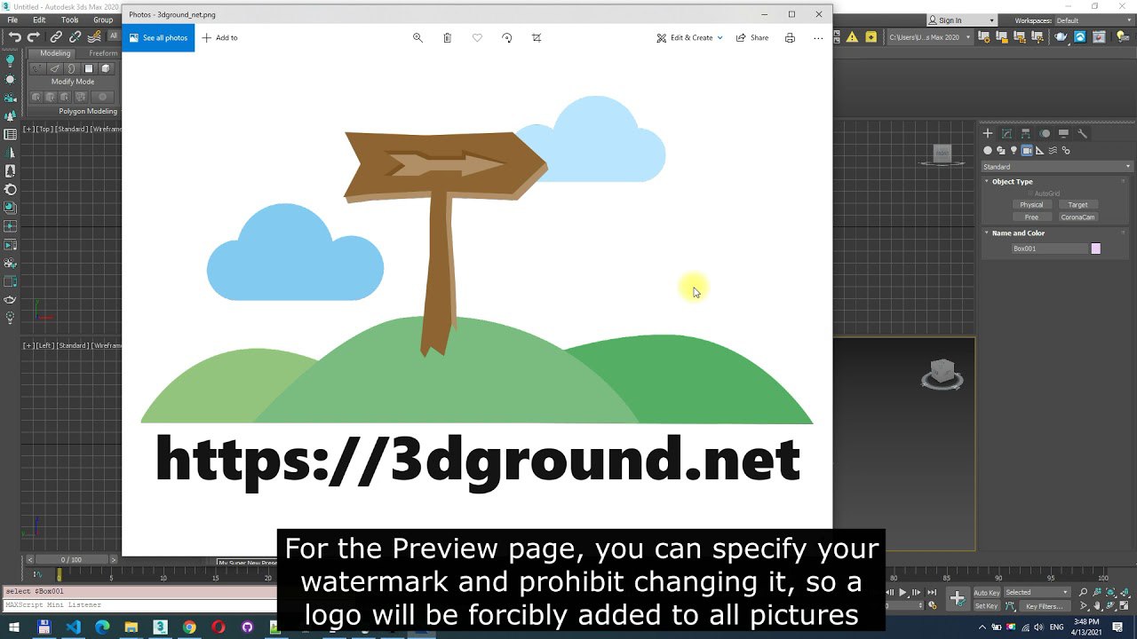Viewport: 1137px width, 639px height.
Task: Open the project path C:\Users dropdown
Action: click(x=930, y=37)
